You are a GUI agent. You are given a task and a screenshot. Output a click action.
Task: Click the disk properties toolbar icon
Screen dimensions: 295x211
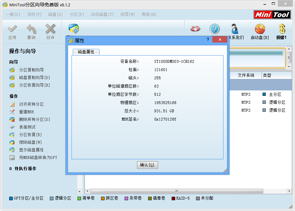coord(73,29)
